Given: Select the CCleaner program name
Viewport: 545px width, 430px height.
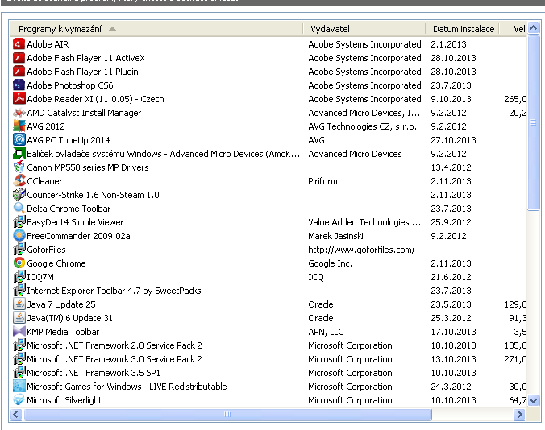Looking at the screenshot, I should click(44, 181).
